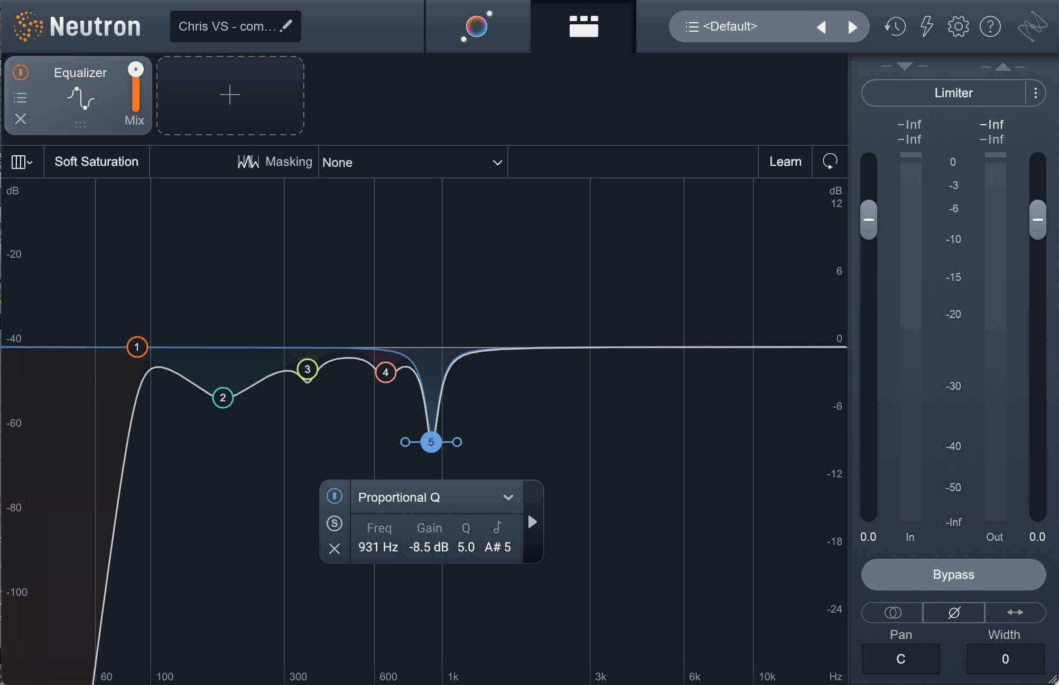This screenshot has width=1059, height=685.
Task: Adjust the Equalizer Mix slider
Action: pos(136,87)
